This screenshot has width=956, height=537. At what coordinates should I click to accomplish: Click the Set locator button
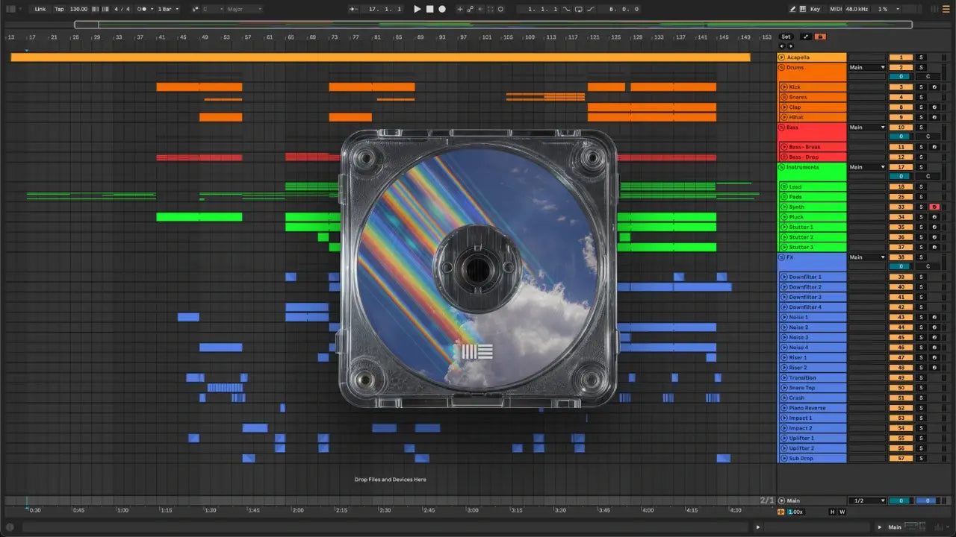(786, 37)
